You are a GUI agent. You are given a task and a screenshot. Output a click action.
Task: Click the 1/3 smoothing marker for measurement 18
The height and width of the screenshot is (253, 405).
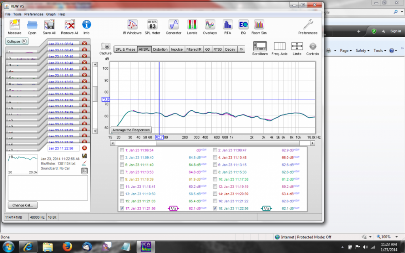[266, 208]
